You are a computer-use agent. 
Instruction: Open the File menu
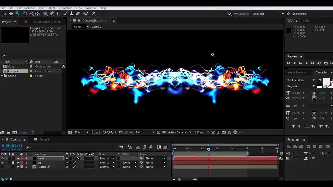(x=3, y=8)
